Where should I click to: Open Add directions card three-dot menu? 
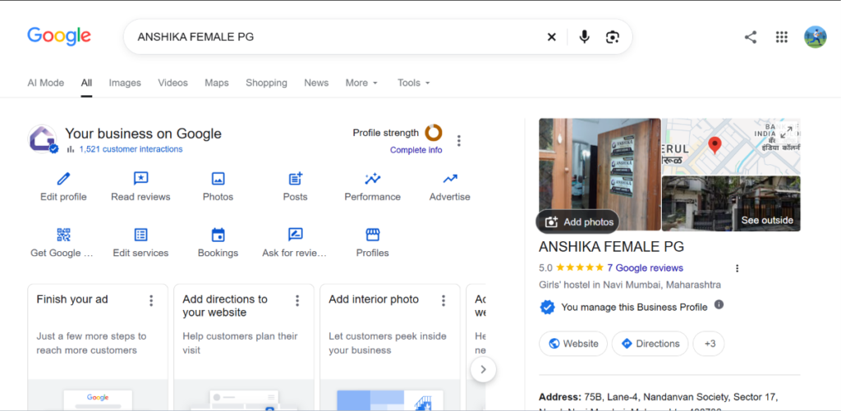pos(297,300)
